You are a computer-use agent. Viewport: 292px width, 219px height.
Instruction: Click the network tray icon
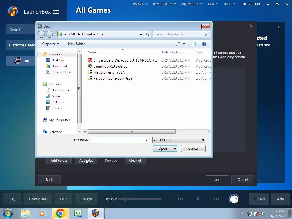coord(249,214)
